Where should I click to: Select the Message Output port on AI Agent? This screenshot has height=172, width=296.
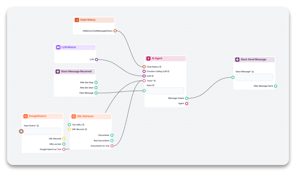point(186,98)
